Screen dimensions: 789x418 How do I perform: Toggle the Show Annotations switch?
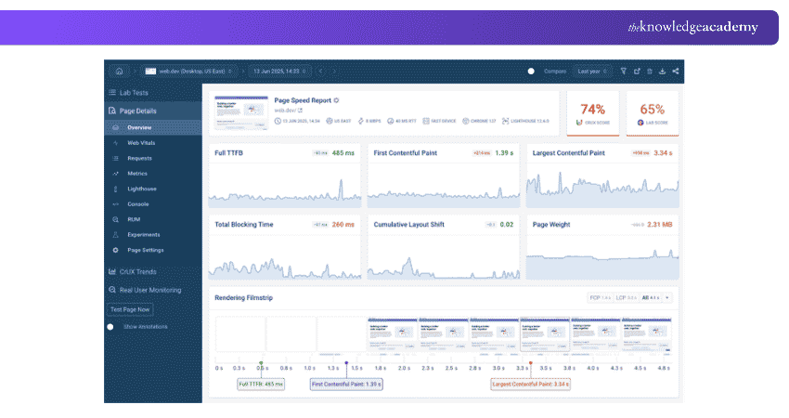pyautogui.click(x=110, y=327)
